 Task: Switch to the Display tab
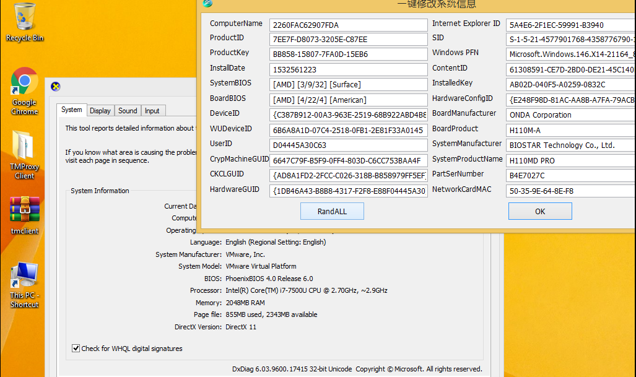click(100, 111)
